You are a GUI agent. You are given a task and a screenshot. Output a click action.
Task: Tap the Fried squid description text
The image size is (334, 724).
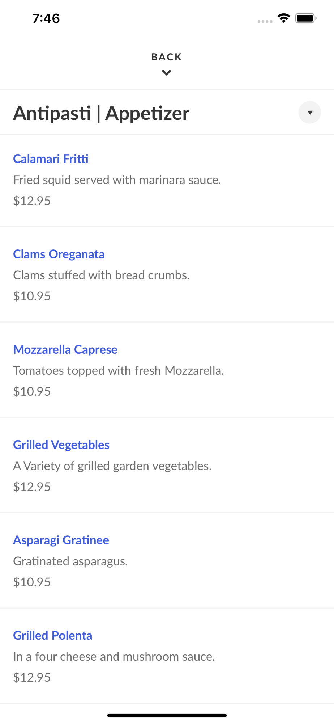[117, 180]
